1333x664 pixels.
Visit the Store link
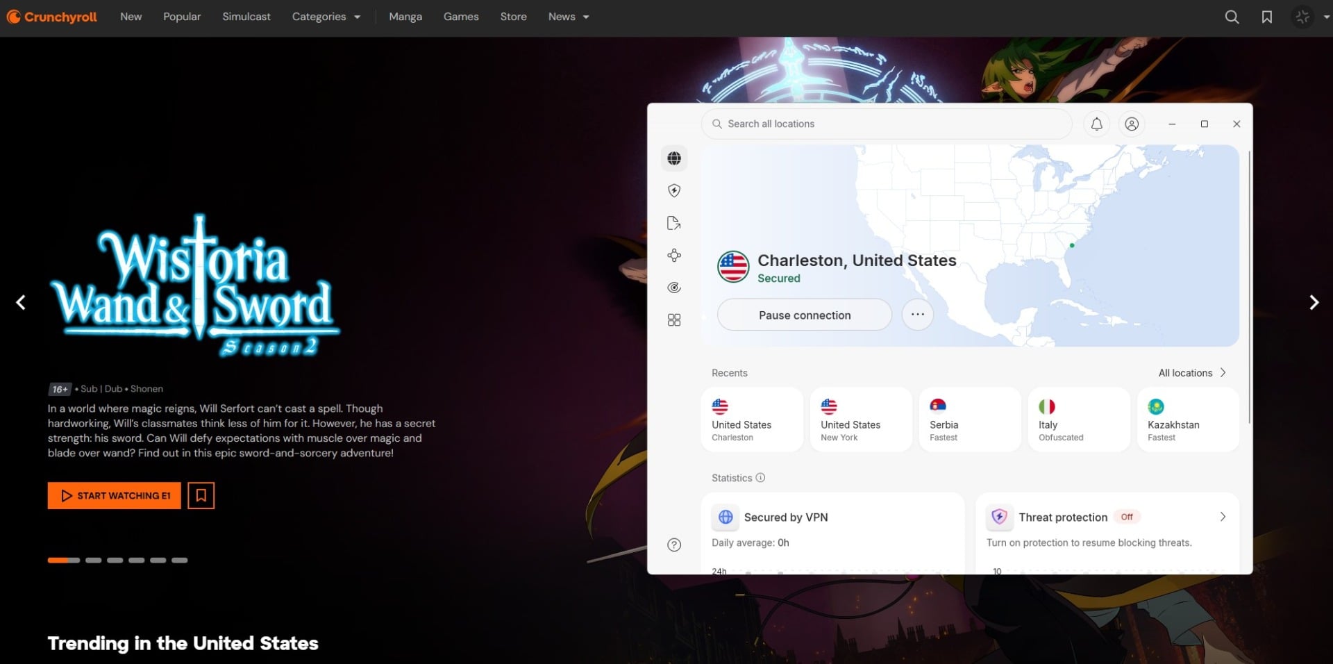click(x=514, y=17)
